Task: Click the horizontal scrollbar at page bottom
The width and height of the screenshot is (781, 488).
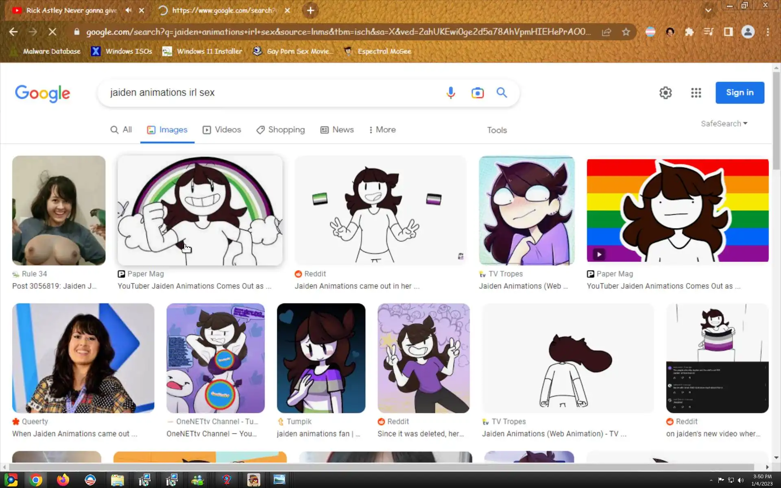Action: coord(378,467)
